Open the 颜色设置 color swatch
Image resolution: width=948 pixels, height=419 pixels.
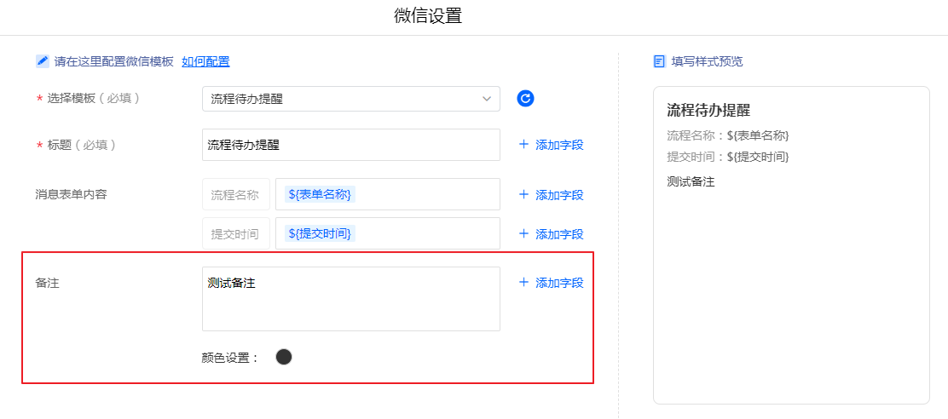click(x=284, y=357)
